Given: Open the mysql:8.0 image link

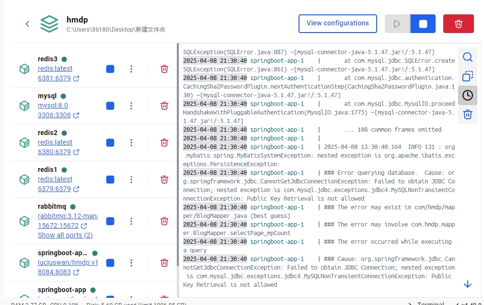Looking at the screenshot, I should click(x=53, y=105).
